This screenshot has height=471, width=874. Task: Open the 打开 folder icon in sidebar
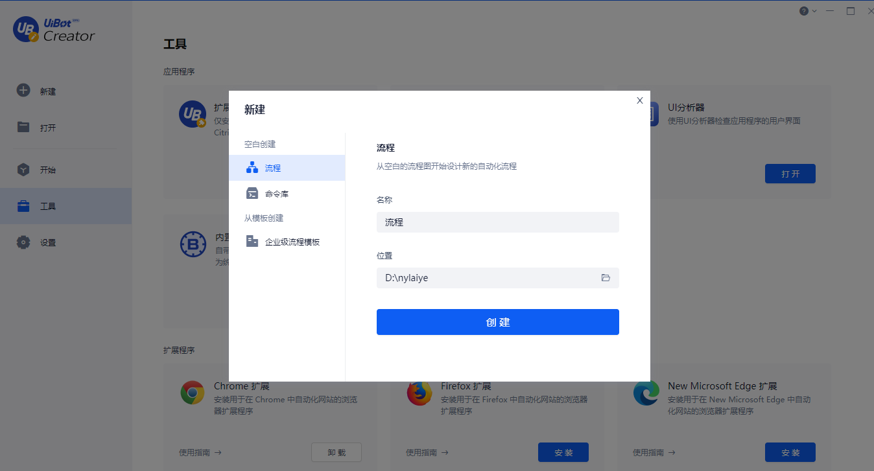click(x=23, y=127)
